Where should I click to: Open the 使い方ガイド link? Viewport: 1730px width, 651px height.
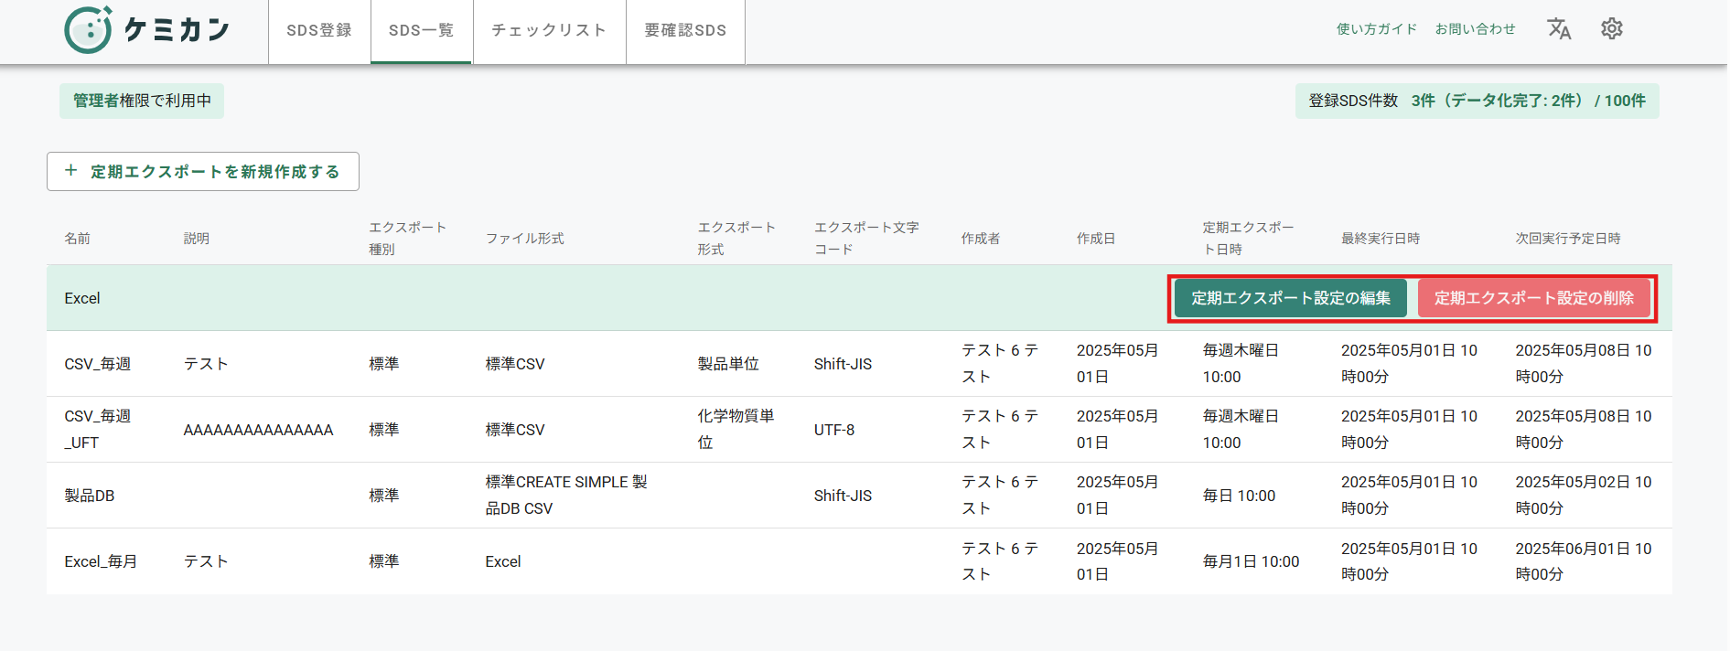(x=1377, y=29)
